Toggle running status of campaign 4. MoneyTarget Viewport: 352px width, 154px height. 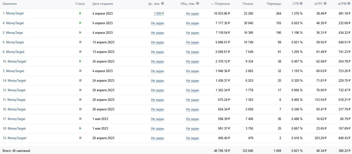tap(80, 23)
